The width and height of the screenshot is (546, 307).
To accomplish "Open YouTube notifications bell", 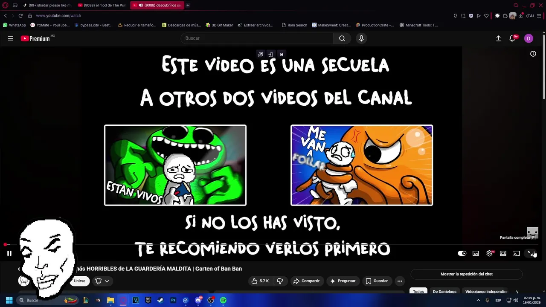I will pyautogui.click(x=513, y=38).
